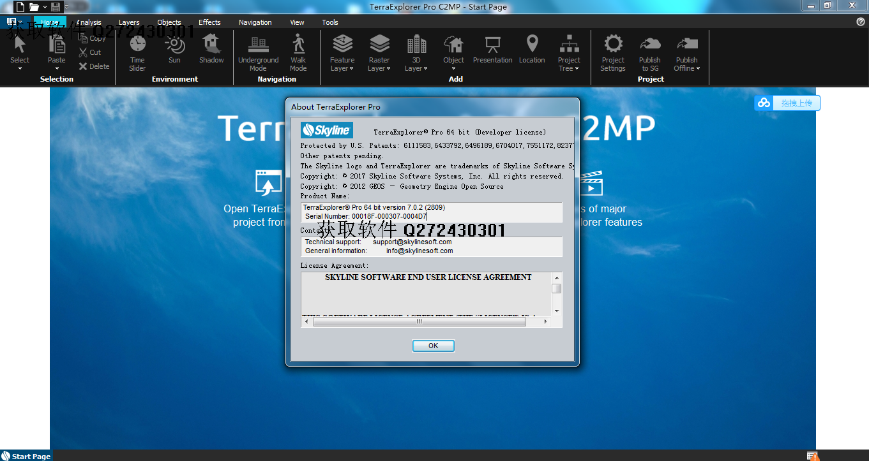The image size is (869, 461).
Task: Publish the project to SG
Action: (650, 53)
